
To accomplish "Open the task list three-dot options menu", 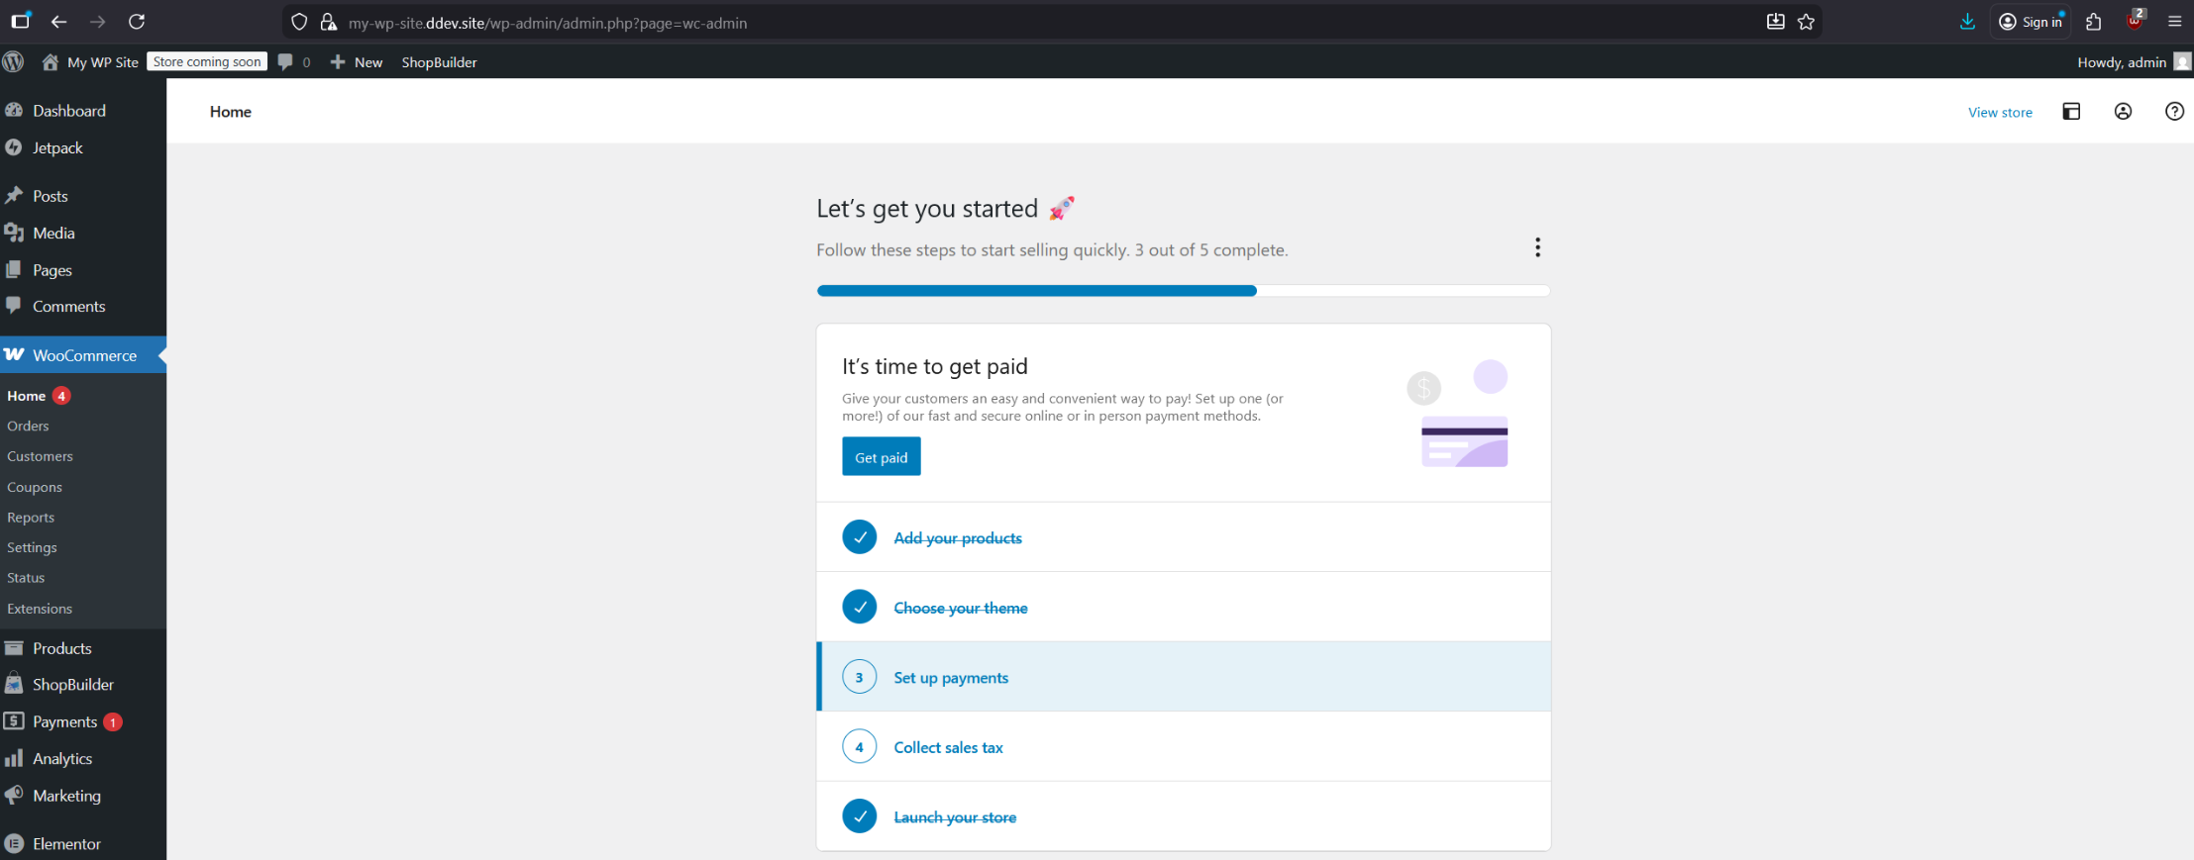I will pyautogui.click(x=1537, y=247).
